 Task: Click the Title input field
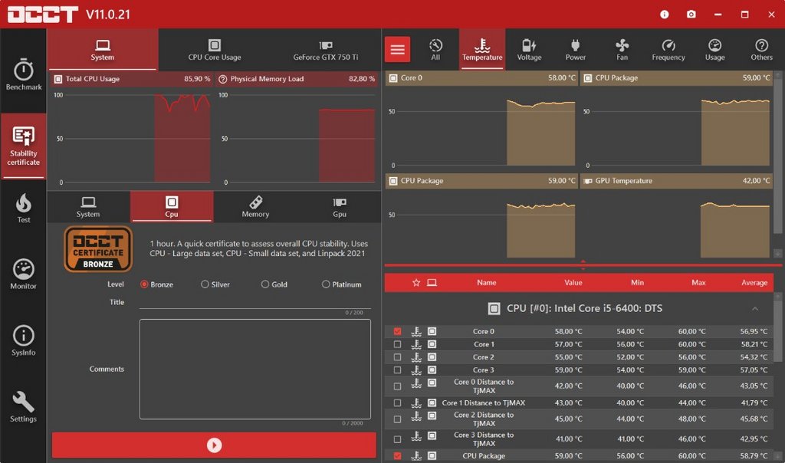pos(255,302)
